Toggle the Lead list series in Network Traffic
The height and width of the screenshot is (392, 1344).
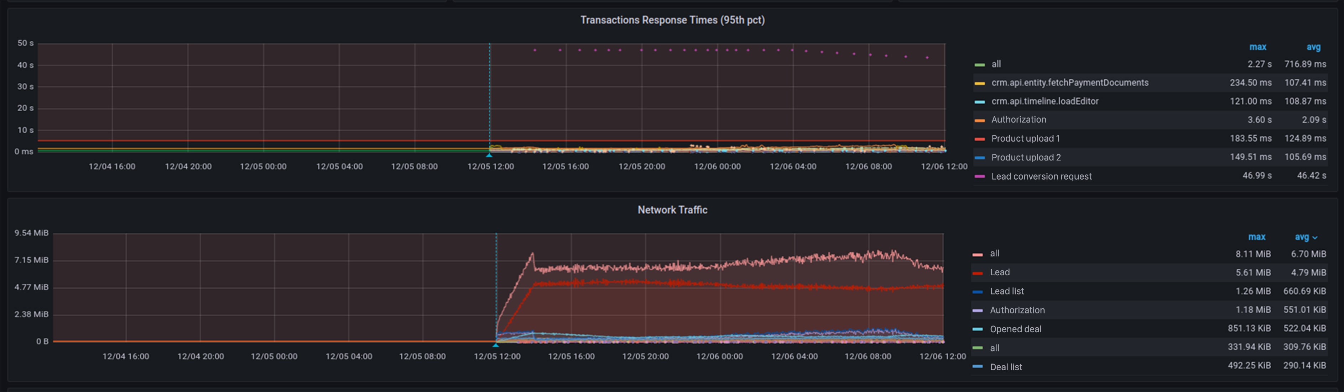1006,291
